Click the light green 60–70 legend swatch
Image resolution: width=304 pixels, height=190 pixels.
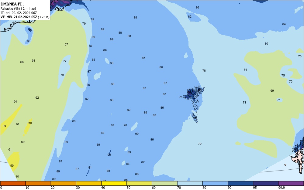(164, 183)
